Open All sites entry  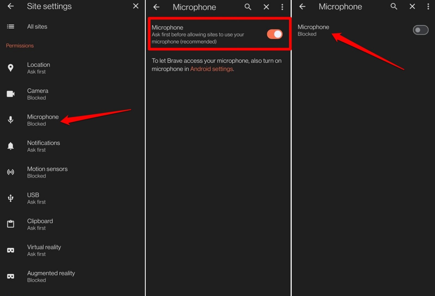[x=72, y=26]
